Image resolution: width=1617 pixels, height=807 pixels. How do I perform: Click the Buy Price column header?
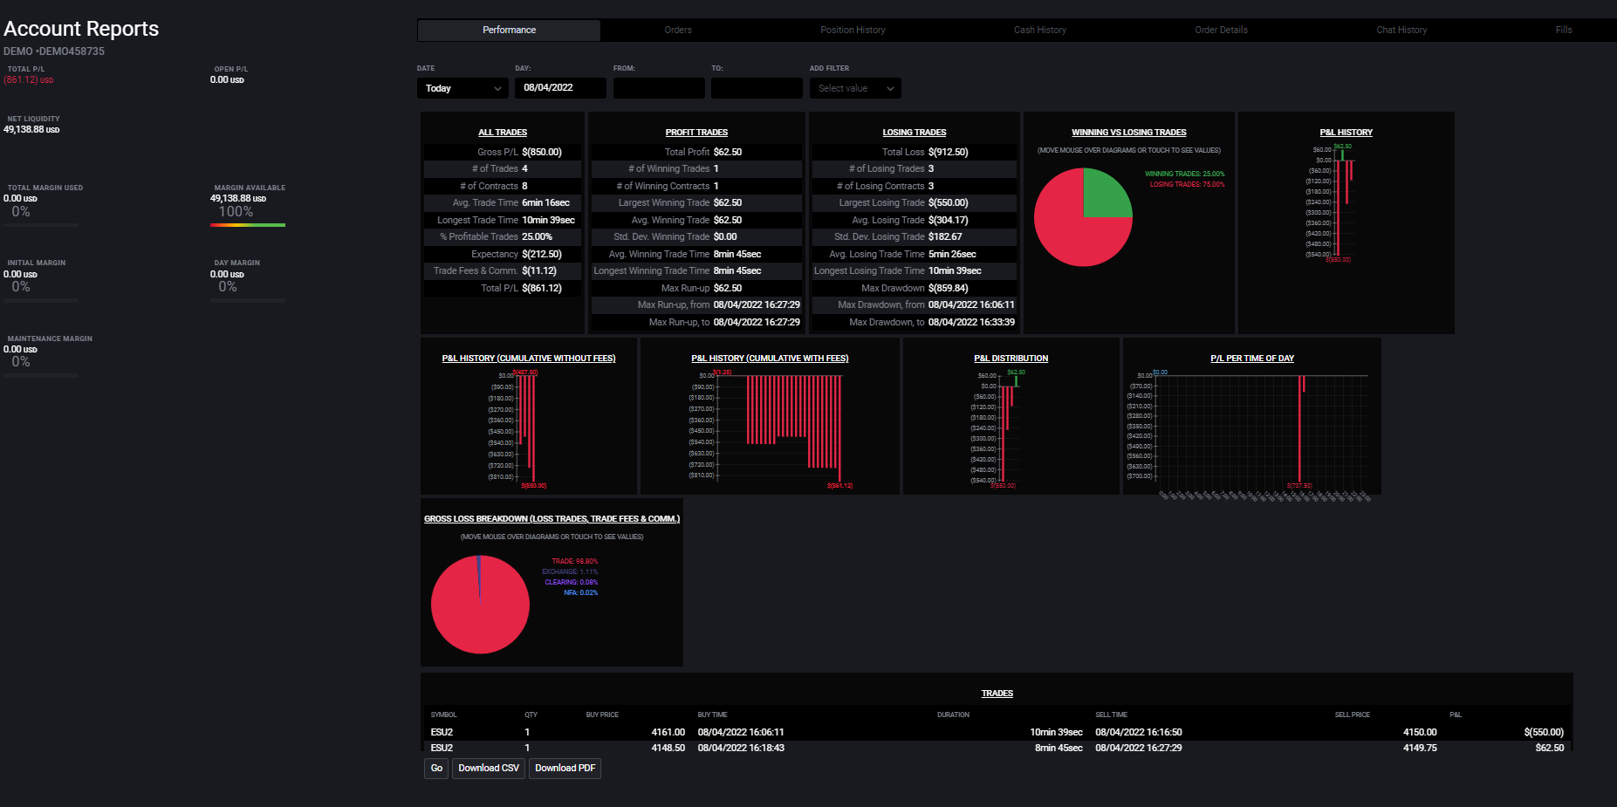(x=602, y=715)
